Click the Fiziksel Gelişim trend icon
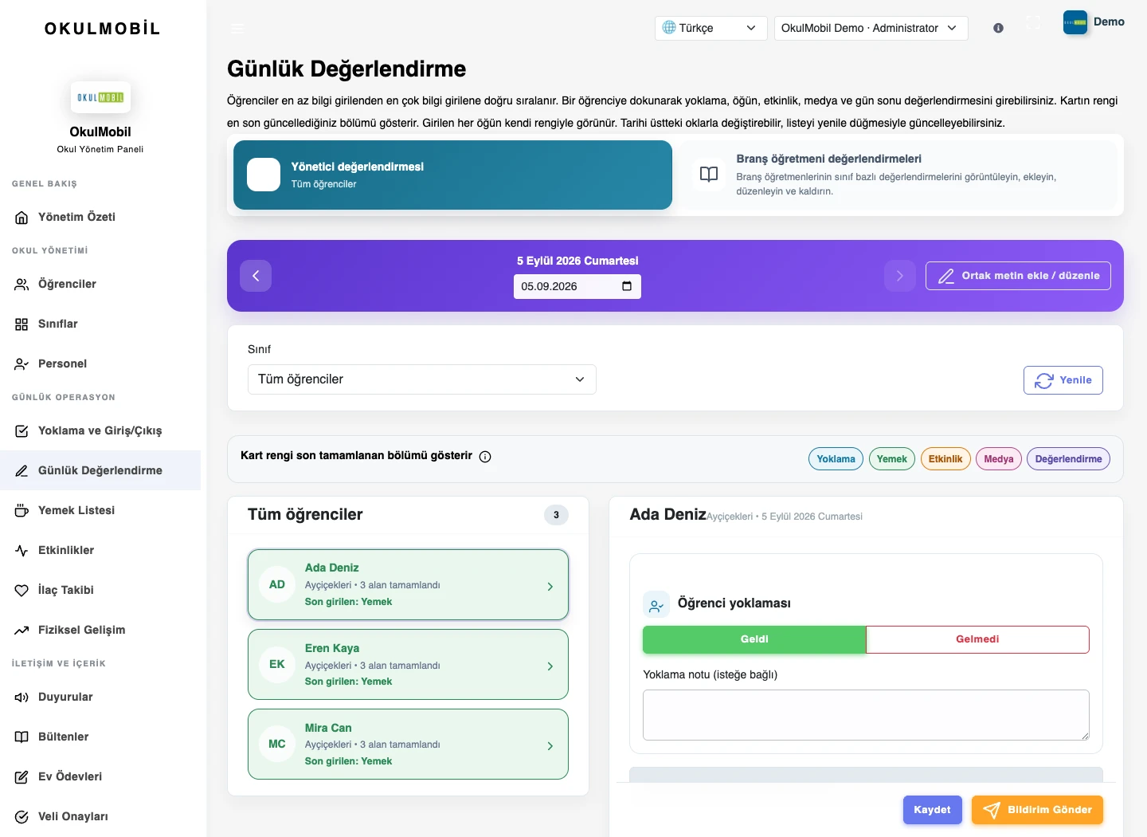The image size is (1147, 837). click(22, 631)
